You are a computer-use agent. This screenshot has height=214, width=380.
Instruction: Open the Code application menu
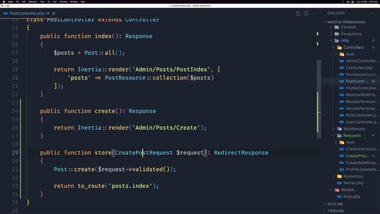point(11,2)
